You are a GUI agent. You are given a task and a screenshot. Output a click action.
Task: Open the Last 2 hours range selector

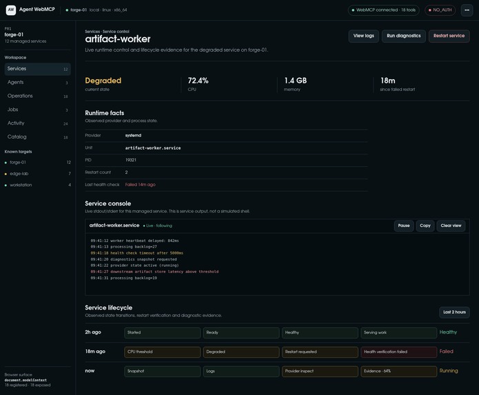(454, 312)
